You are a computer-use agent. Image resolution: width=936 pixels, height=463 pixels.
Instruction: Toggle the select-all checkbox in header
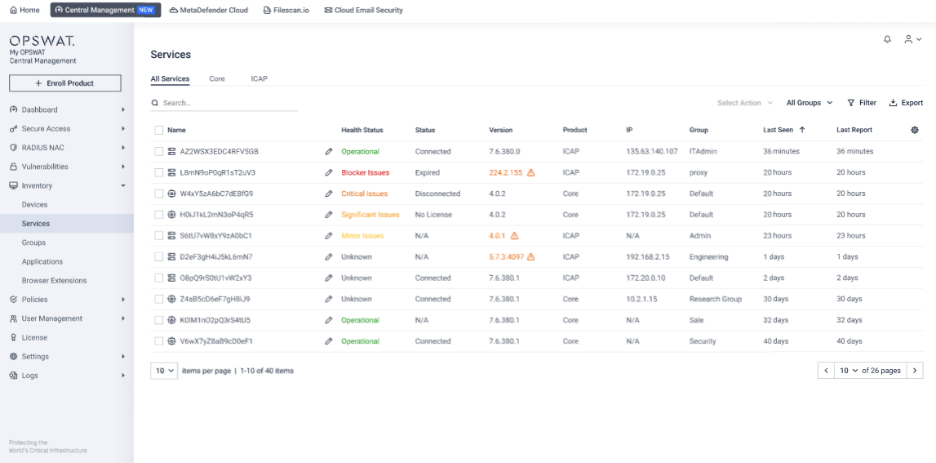159,130
